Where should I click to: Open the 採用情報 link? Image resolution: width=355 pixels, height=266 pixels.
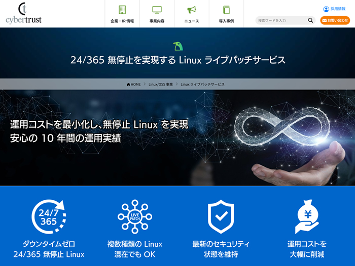(334, 9)
